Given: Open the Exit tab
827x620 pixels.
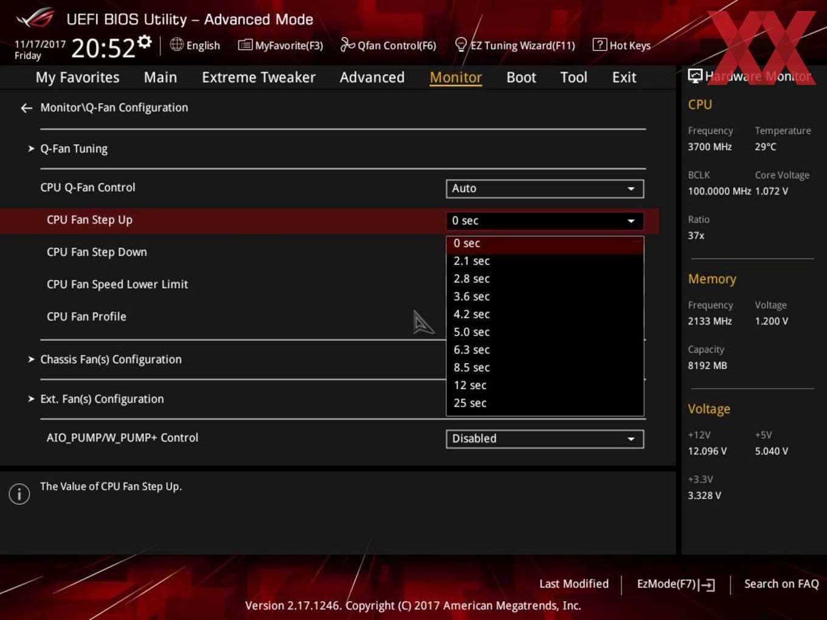Looking at the screenshot, I should pyautogui.click(x=624, y=77).
